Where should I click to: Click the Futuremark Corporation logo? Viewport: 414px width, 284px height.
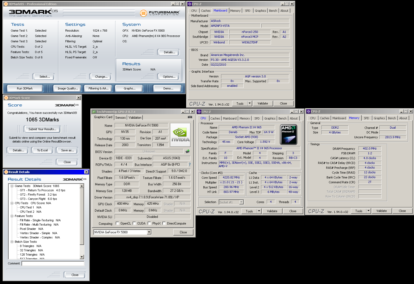[x=160, y=13]
